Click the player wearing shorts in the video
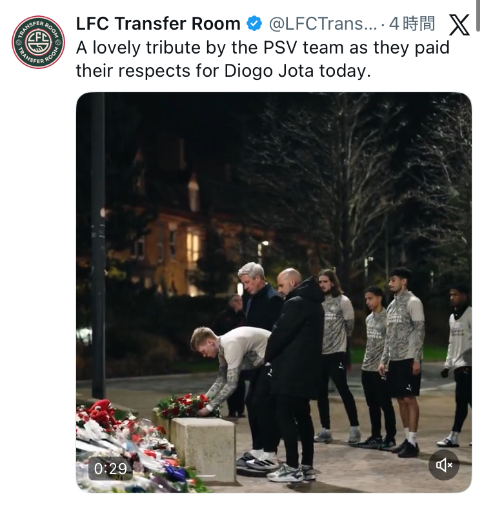 pos(403,361)
